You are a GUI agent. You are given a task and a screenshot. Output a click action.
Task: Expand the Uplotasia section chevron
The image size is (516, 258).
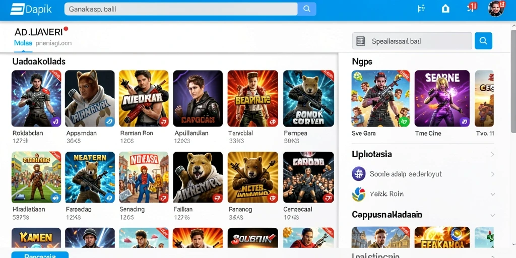493,154
